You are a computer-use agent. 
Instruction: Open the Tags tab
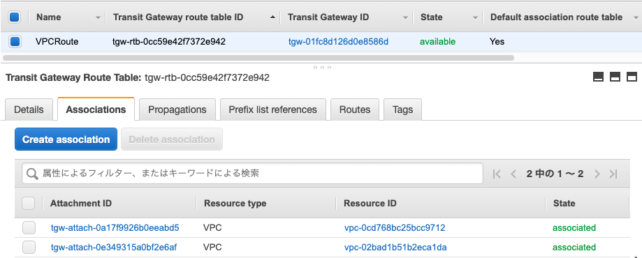coord(402,109)
